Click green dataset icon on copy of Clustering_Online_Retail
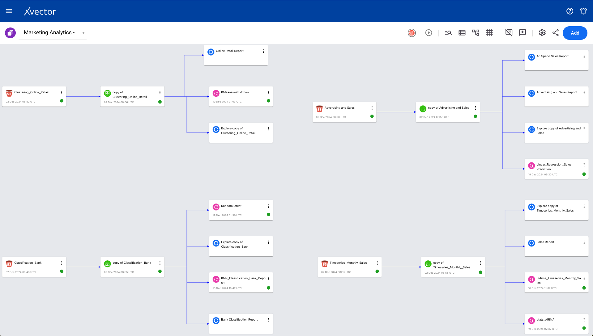 pyautogui.click(x=107, y=93)
